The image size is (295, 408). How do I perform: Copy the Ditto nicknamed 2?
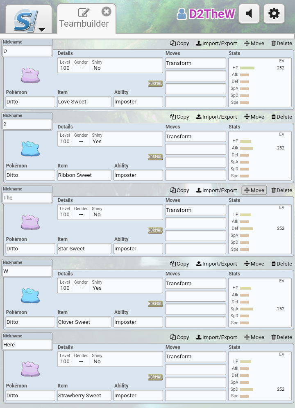[x=179, y=117]
